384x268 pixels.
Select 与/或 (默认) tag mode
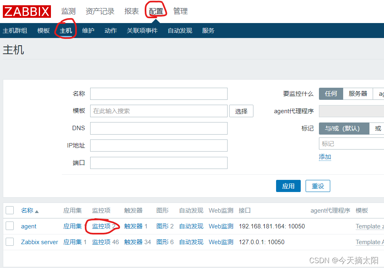click(344, 129)
